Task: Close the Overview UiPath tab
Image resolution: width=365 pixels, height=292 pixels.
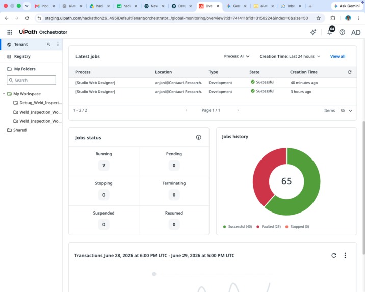Action: click(x=218, y=6)
